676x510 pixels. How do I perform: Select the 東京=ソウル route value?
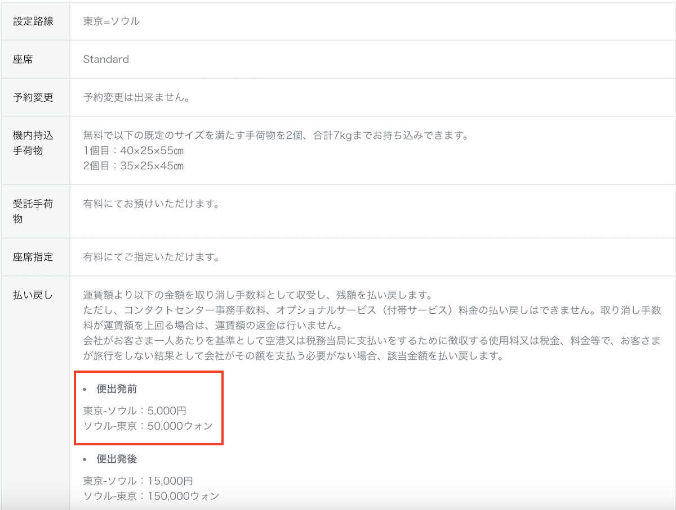(111, 21)
